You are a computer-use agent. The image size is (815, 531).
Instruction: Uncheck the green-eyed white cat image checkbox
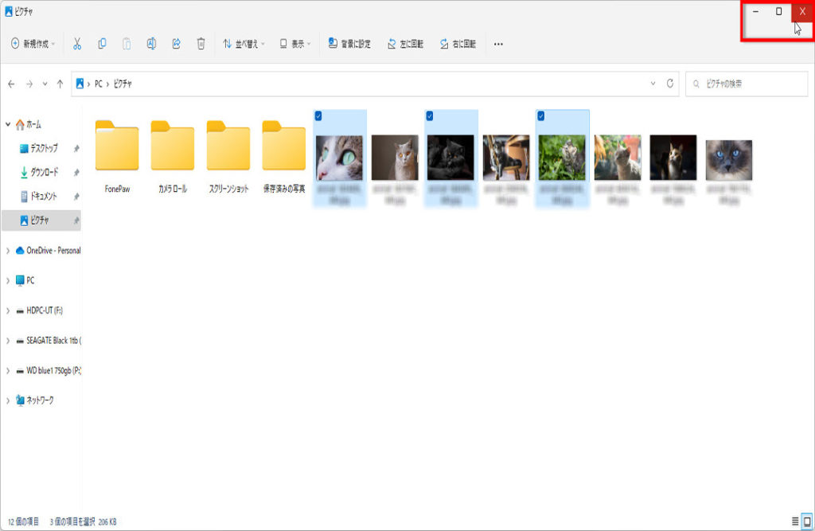tap(318, 115)
